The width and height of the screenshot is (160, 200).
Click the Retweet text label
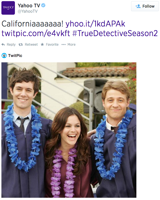pyautogui.click(x=31, y=45)
